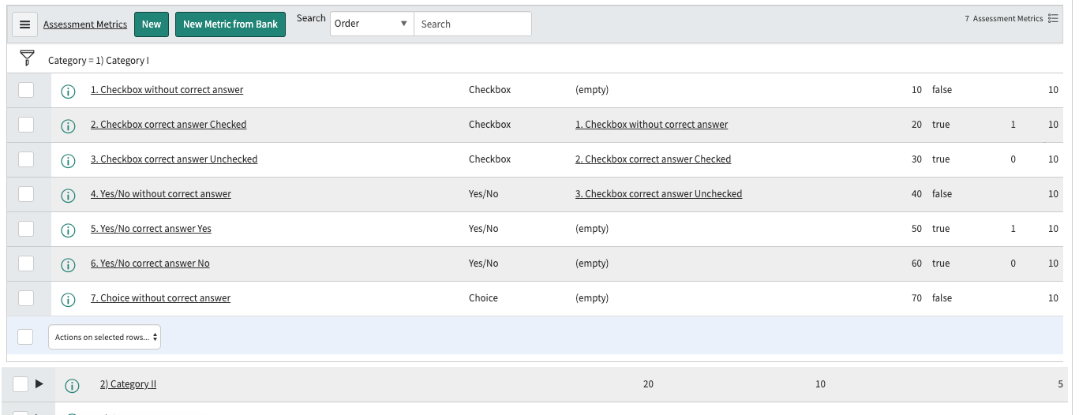Select checkbox for Checkbox correct answer Unchecked row
The height and width of the screenshot is (415, 1079).
[x=26, y=159]
